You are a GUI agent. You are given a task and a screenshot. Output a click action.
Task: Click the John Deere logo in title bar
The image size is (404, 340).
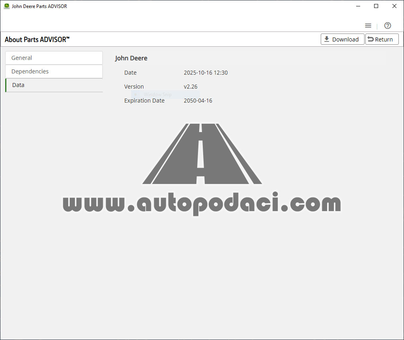pyautogui.click(x=7, y=6)
